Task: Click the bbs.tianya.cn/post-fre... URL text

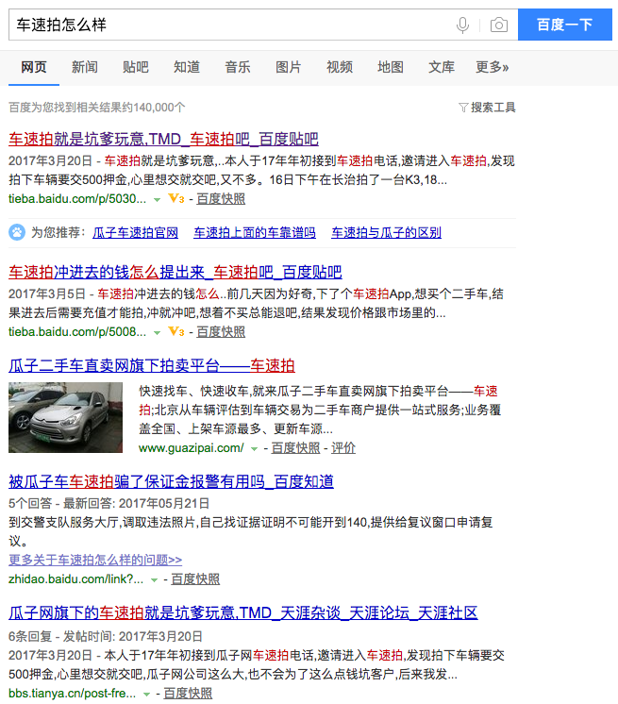Action: [72, 694]
